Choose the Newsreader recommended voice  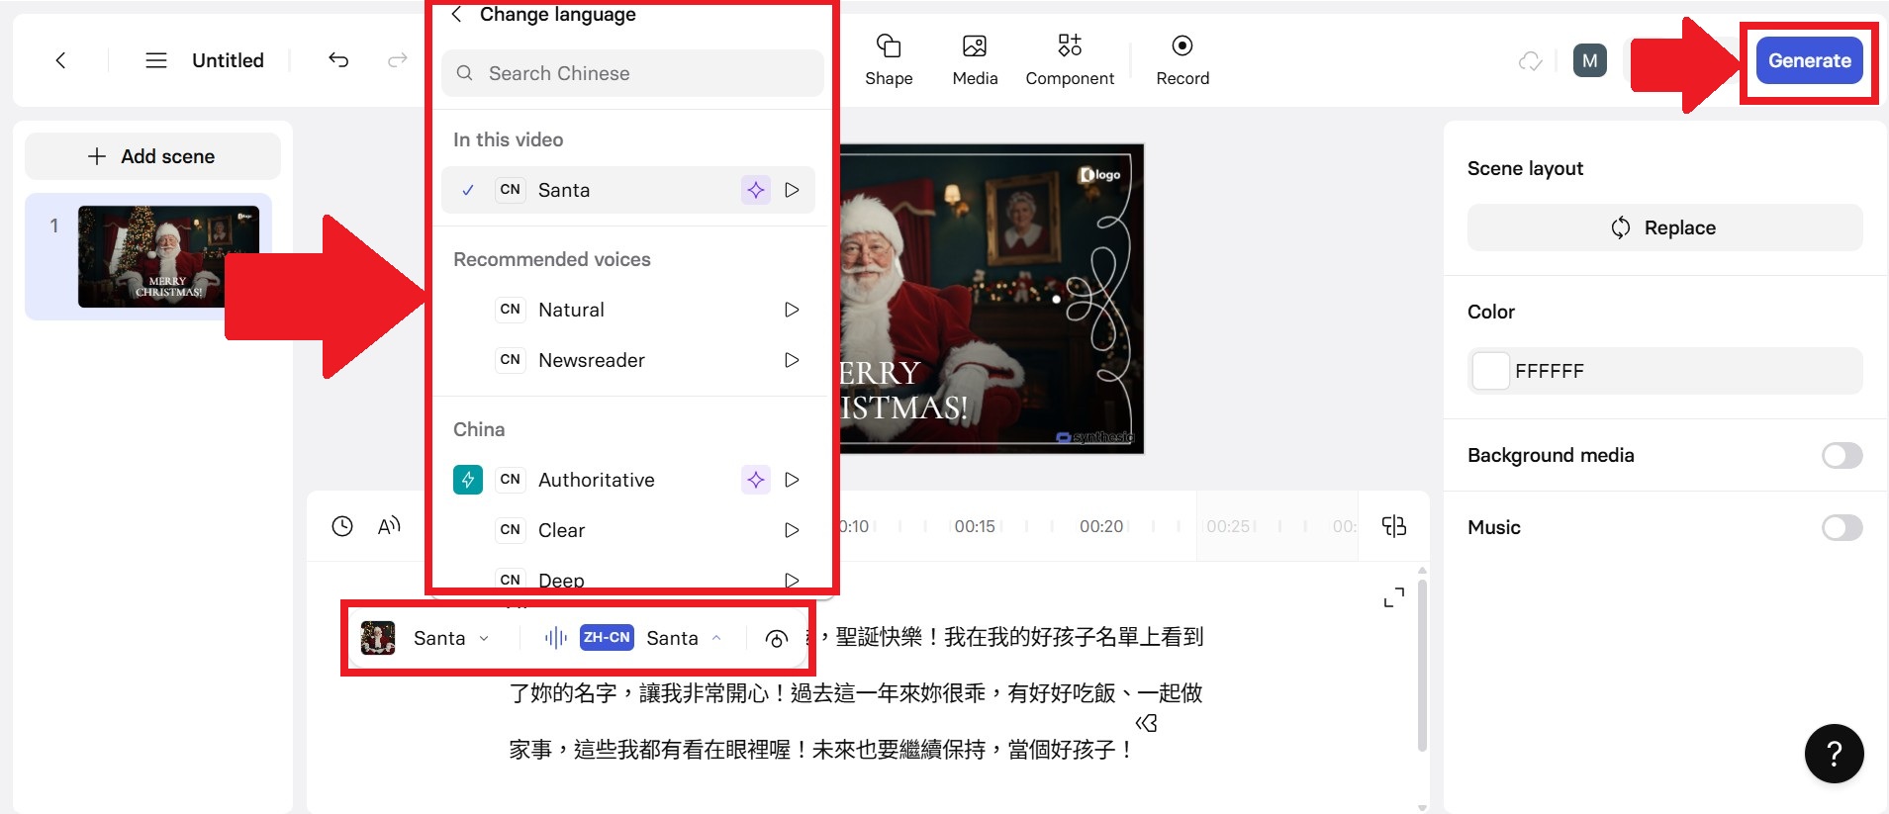[x=628, y=360]
